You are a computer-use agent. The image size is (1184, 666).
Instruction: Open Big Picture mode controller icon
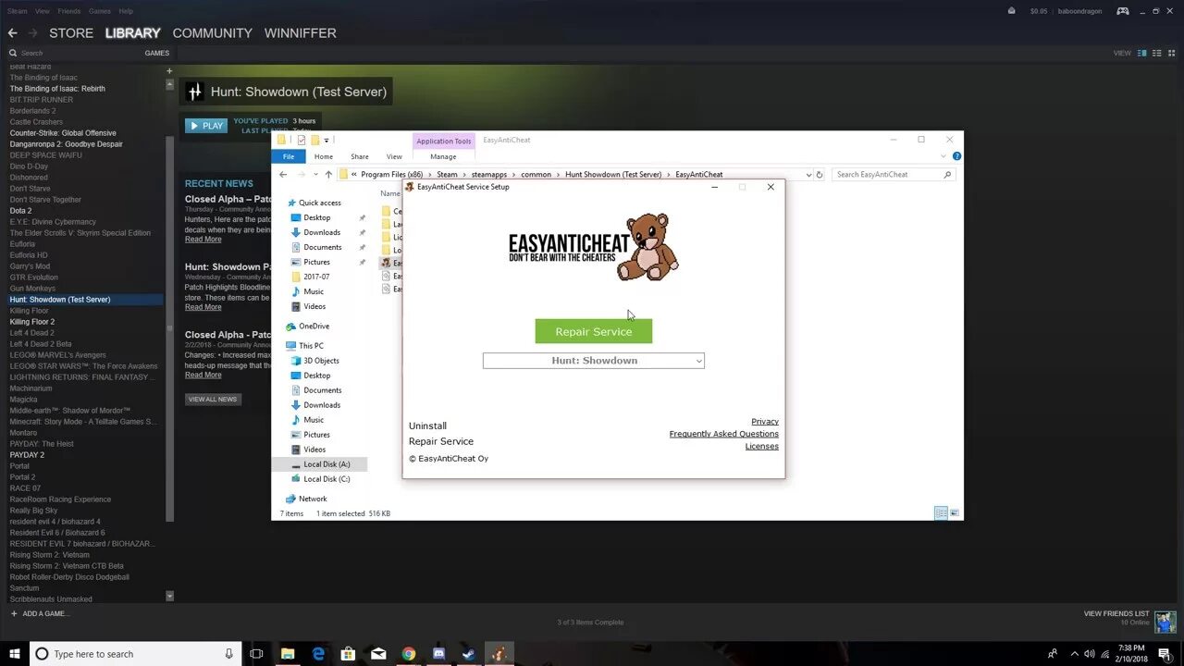[x=1122, y=11]
